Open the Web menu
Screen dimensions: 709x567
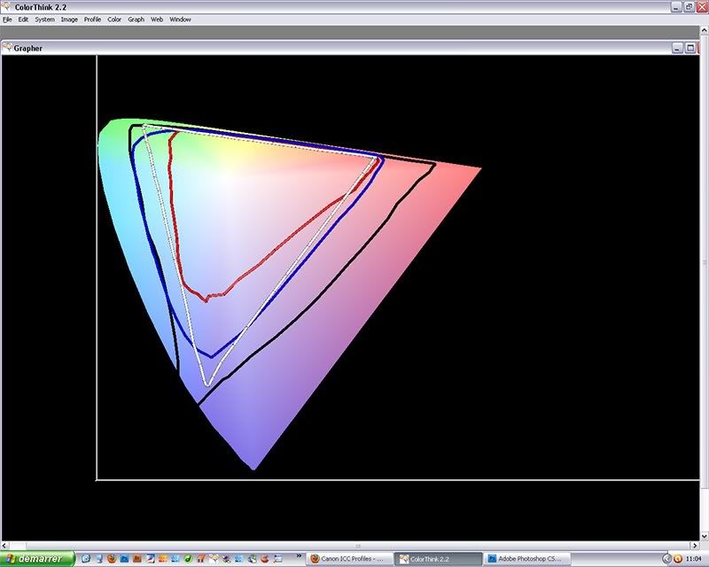coord(157,19)
